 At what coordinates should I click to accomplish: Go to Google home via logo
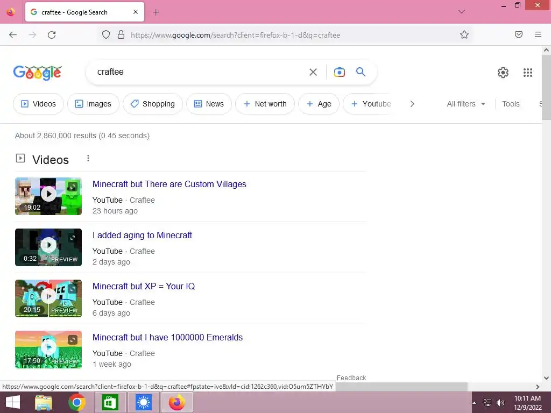[x=38, y=73]
